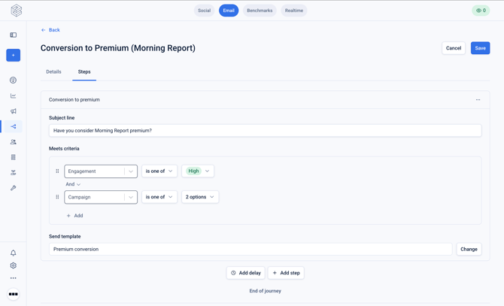Screen dimensions: 504x306
Task: Switch to the Social section
Action: 204,11
